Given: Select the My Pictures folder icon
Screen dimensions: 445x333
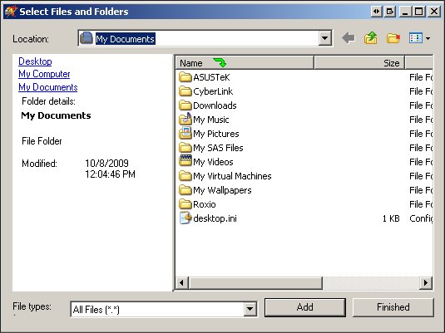Looking at the screenshot, I should click(x=185, y=134).
